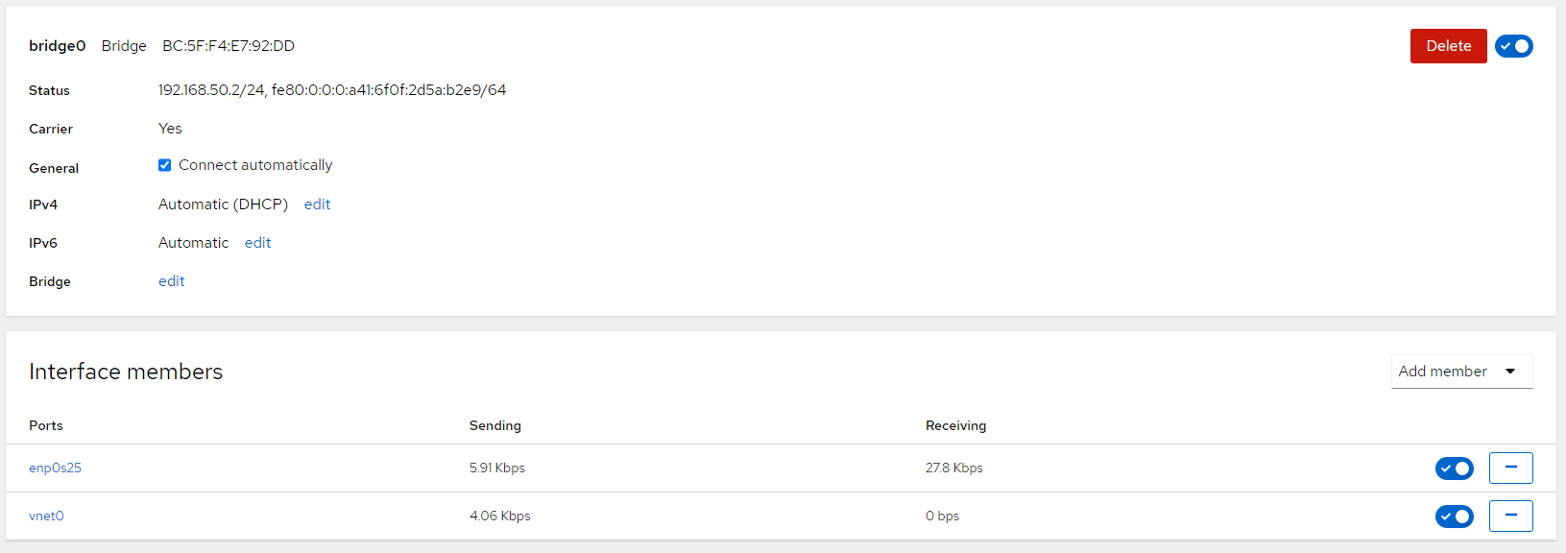
Task: Disable the vnet0 port toggle
Action: tap(1454, 517)
